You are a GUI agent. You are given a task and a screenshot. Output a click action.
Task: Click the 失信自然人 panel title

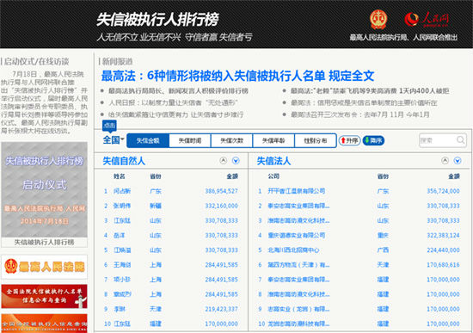click(124, 161)
